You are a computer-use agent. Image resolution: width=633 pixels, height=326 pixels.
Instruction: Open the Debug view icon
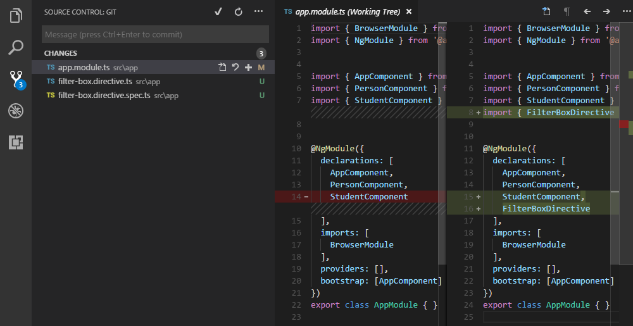pyautogui.click(x=16, y=111)
